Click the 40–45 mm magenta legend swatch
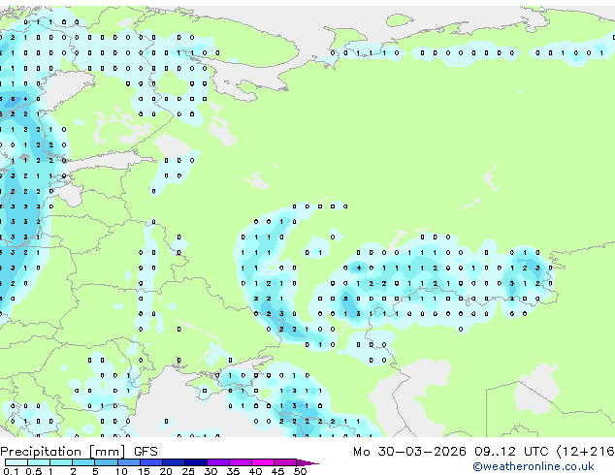This screenshot has width=615, height=475. (x=263, y=462)
